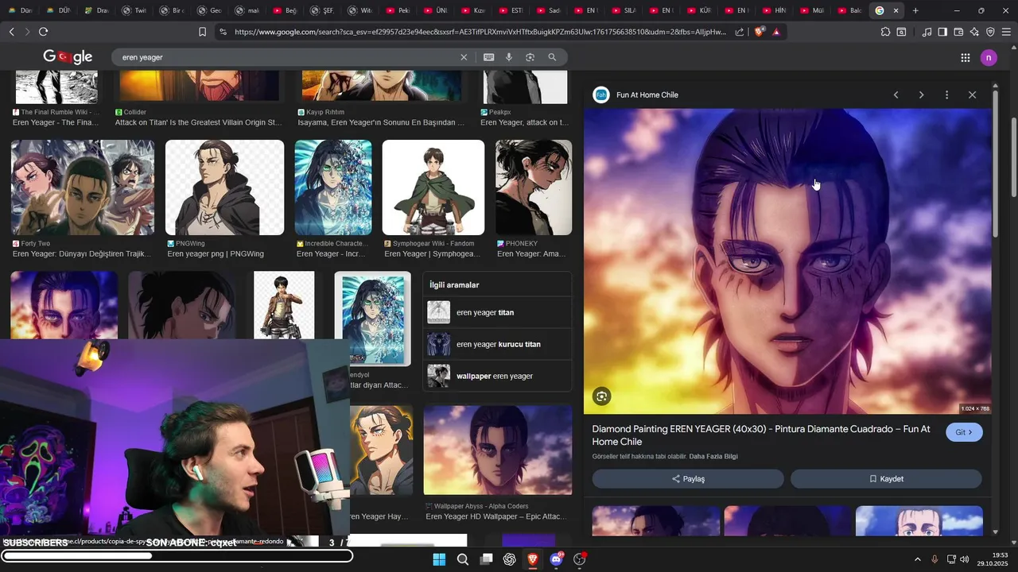Search inside the image with the lens overlay icon
Image resolution: width=1018 pixels, height=572 pixels.
coord(602,396)
